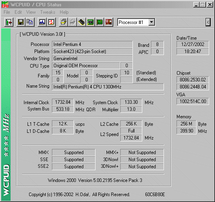Click the memory chip toolbar icon
The width and height of the screenshot is (215, 202).
click(x=81, y=22)
